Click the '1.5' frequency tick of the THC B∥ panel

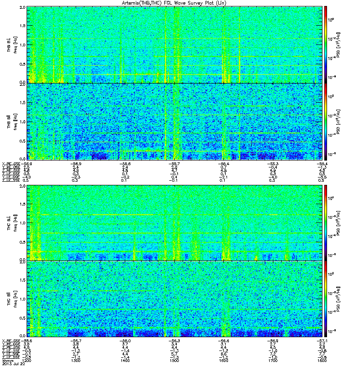point(22,280)
